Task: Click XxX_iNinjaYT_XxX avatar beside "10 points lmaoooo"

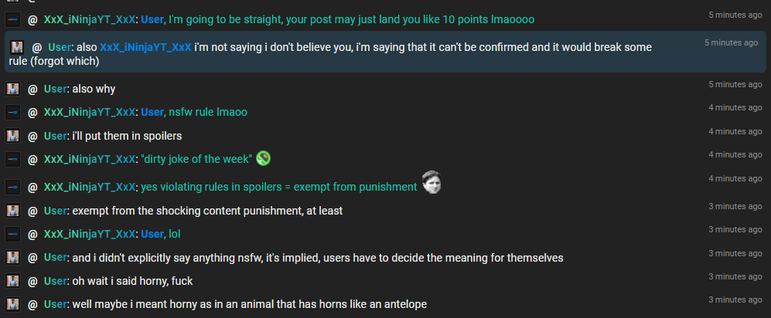Action: (x=13, y=20)
